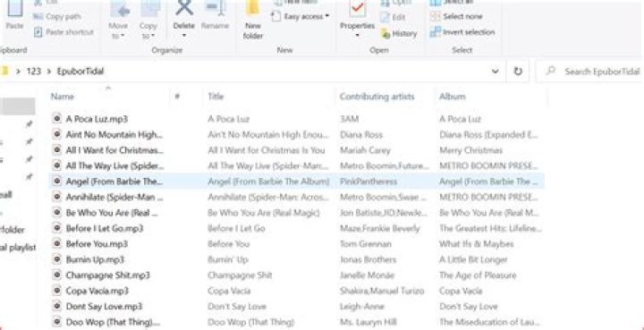The width and height of the screenshot is (644, 330).
Task: Click the Aint No Mountain High file icon
Action: click(57, 134)
